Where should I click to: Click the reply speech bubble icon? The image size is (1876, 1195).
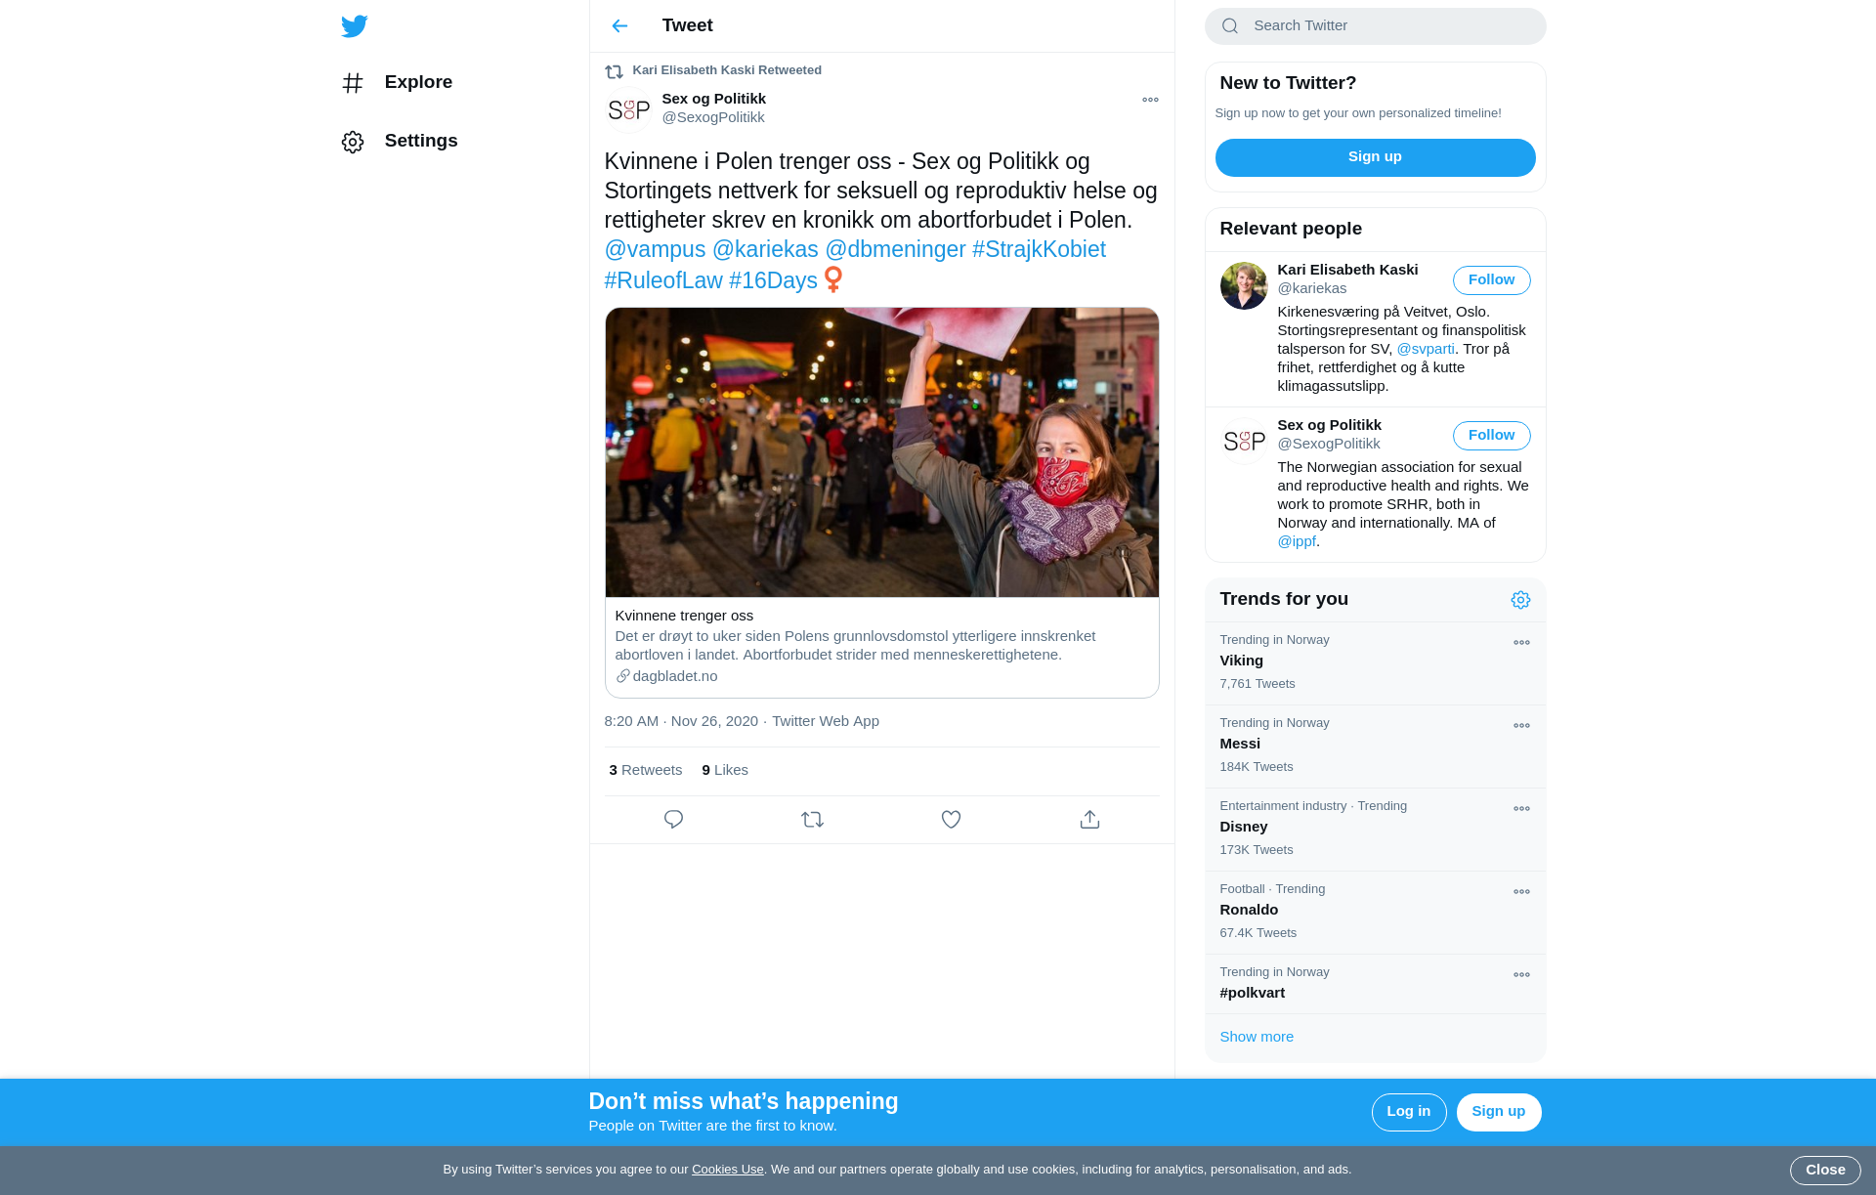[x=673, y=820]
